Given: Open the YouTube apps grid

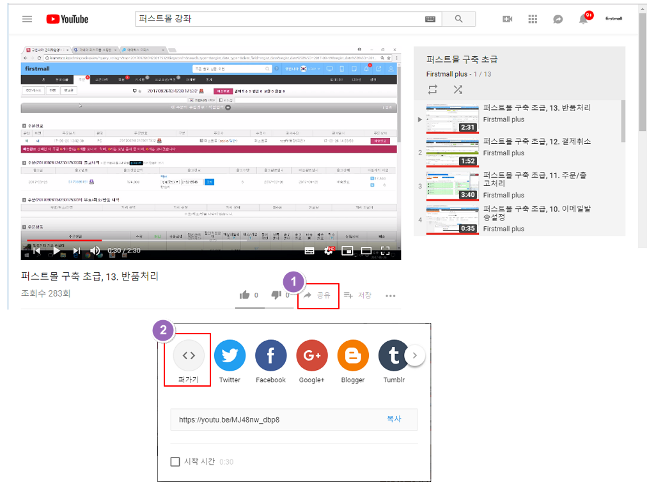Looking at the screenshot, I should (x=533, y=19).
